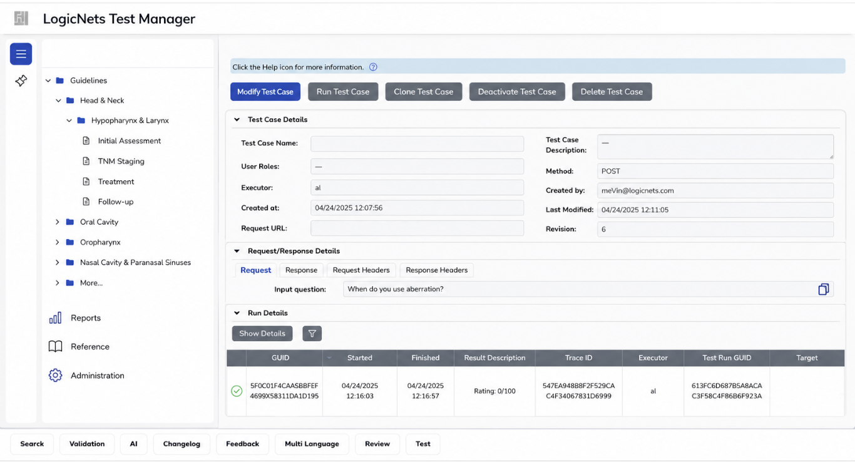
Task: Click the Oropharynx folder icon
Action: coord(70,242)
